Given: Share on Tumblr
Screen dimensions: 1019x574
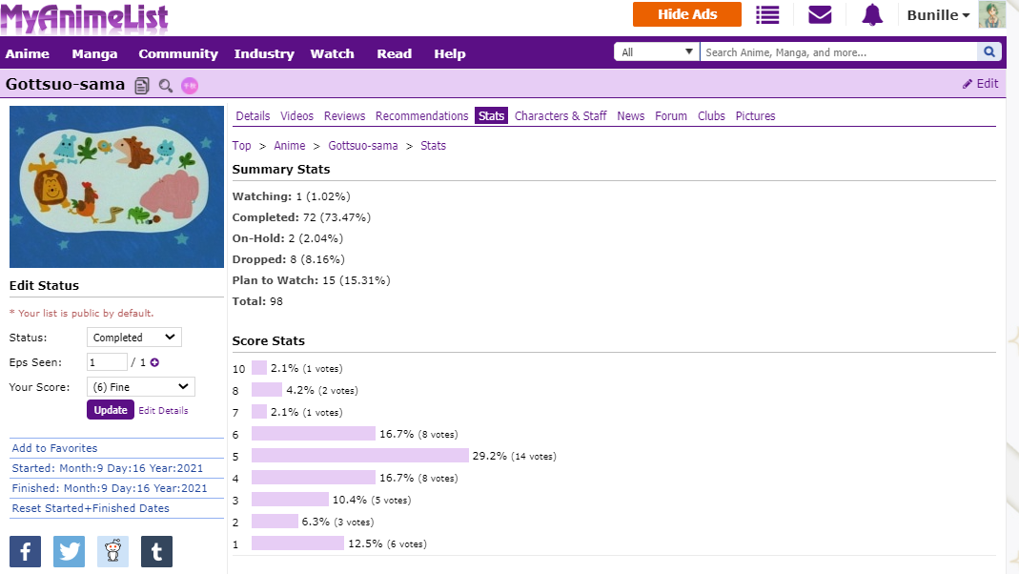Looking at the screenshot, I should coord(156,551).
